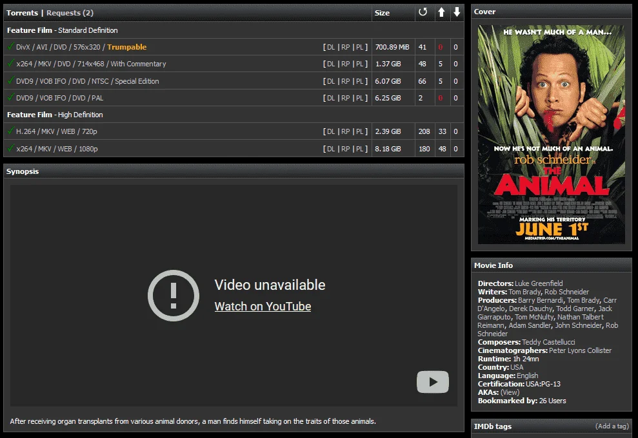Click the green checkmark on the x264 With Commentary row

(10, 63)
